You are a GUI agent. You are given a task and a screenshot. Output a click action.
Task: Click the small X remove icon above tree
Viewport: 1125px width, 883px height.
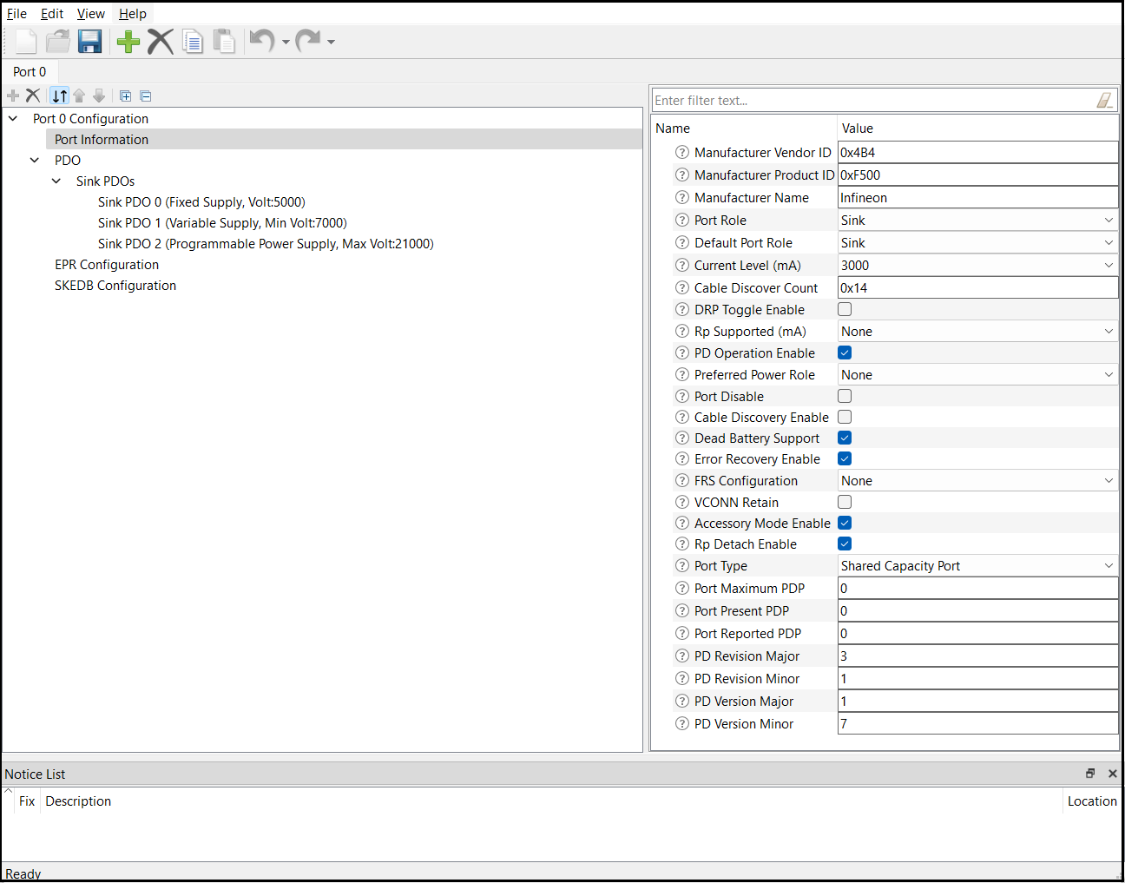33,96
